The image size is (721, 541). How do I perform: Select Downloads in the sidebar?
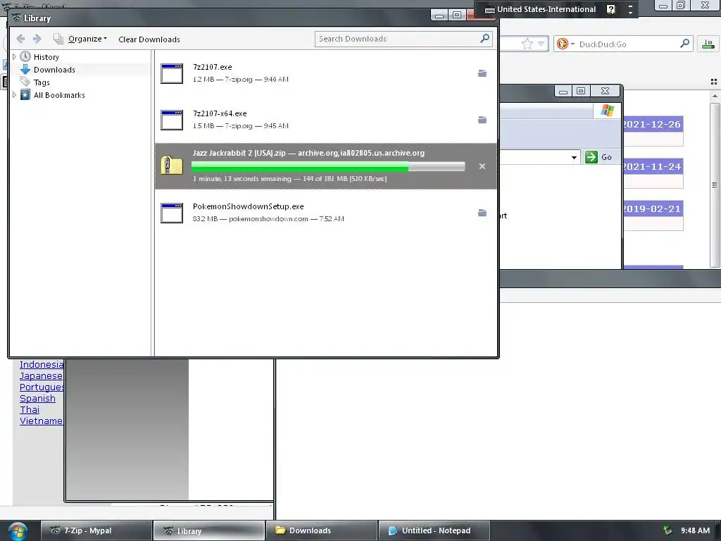[54, 70]
